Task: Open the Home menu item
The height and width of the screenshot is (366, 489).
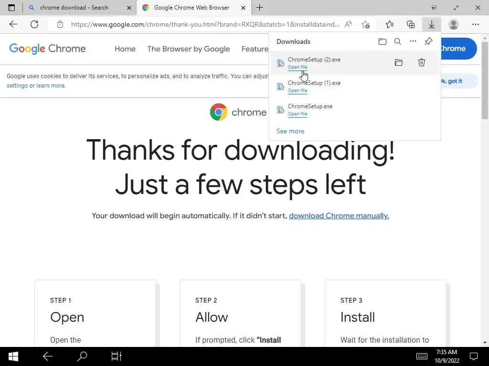Action: pyautogui.click(x=125, y=49)
